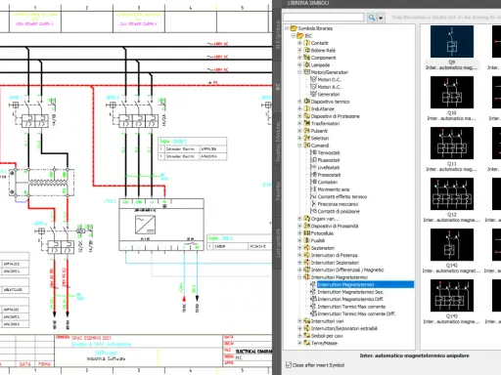Viewport: 501px width, 375px height.
Task: Pick the Q142 breaker symbol thumbnail
Action: pyautogui.click(x=452, y=245)
